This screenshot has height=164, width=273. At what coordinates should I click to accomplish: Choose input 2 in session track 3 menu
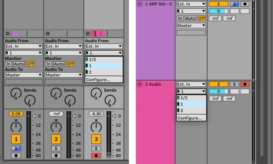pos(104,72)
